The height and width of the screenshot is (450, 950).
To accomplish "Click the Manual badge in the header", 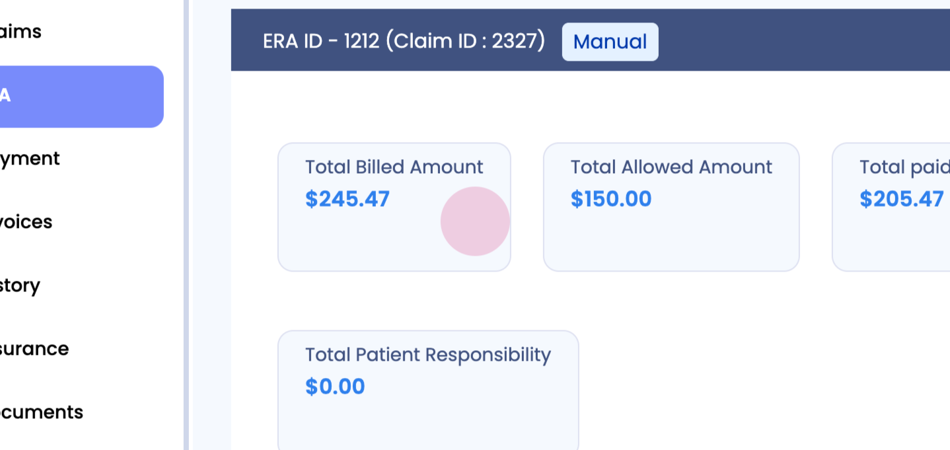I will coord(610,42).
